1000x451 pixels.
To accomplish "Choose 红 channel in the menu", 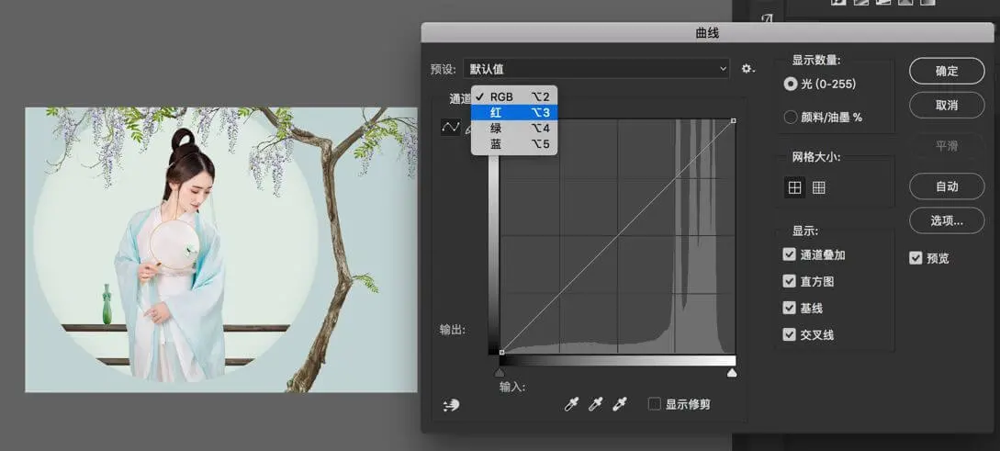I will (514, 112).
